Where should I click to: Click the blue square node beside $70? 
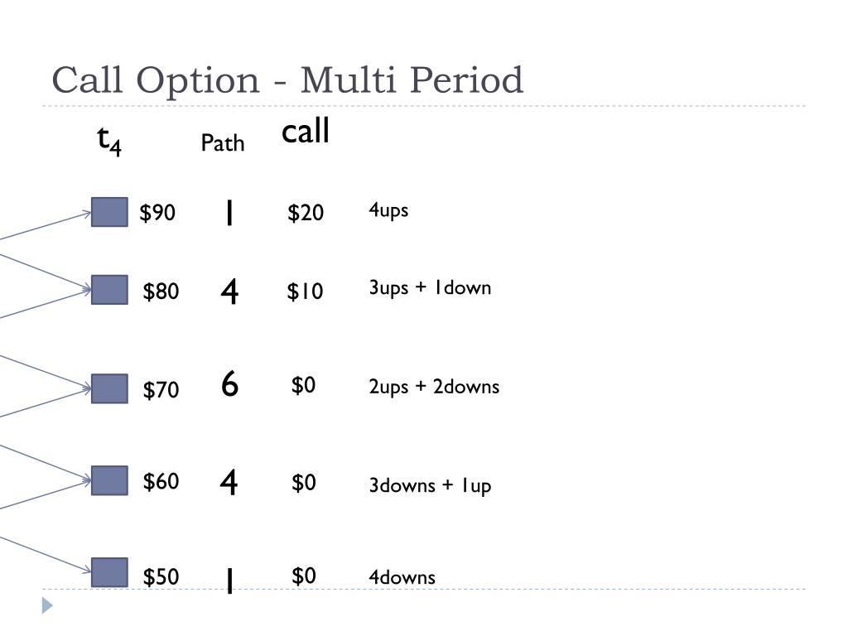(x=110, y=388)
